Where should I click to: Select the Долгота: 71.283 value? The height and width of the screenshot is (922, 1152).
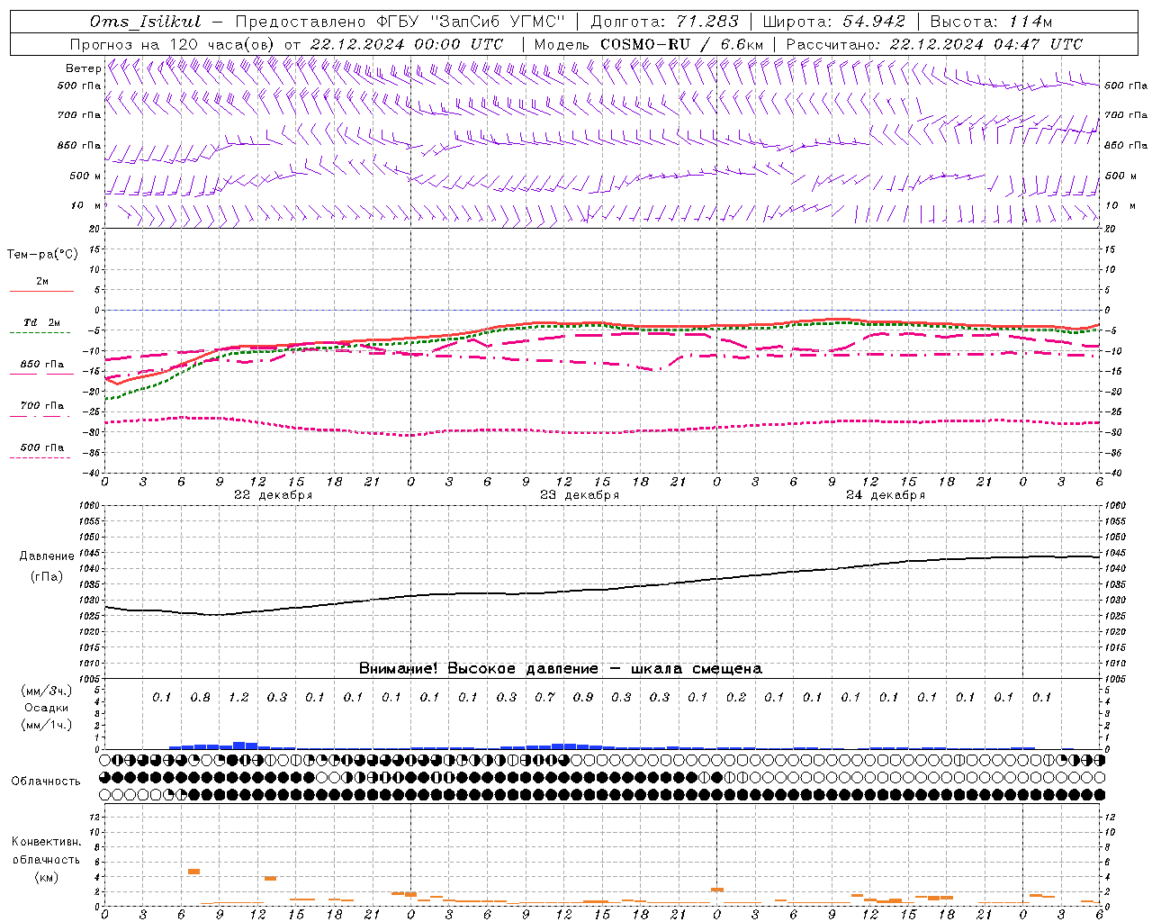[x=664, y=22]
